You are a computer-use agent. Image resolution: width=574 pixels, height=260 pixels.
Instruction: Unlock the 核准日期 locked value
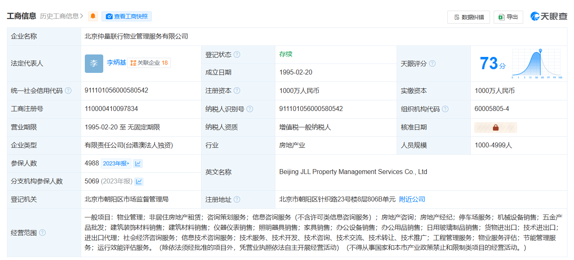[x=496, y=127]
